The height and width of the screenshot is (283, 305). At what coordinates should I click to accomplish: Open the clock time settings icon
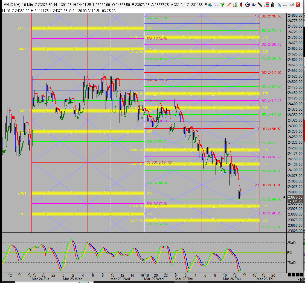point(247,5)
